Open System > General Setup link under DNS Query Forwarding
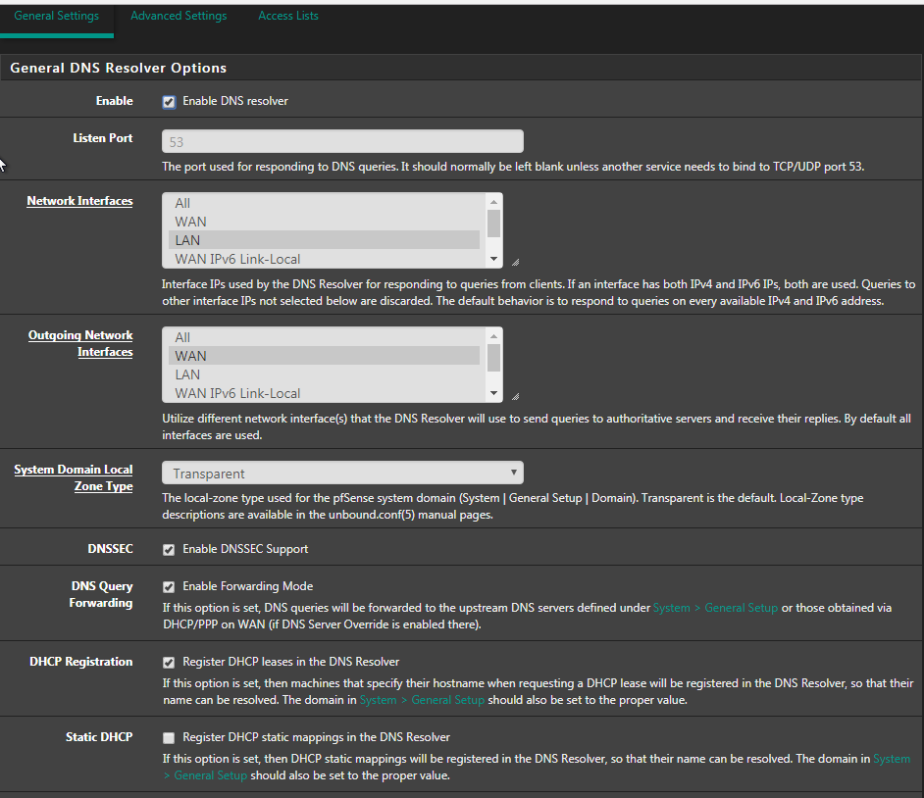924x798 pixels. coord(715,608)
